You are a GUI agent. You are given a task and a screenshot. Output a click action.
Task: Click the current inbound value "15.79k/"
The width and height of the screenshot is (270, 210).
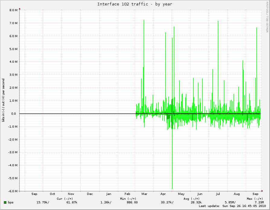coord(43,202)
